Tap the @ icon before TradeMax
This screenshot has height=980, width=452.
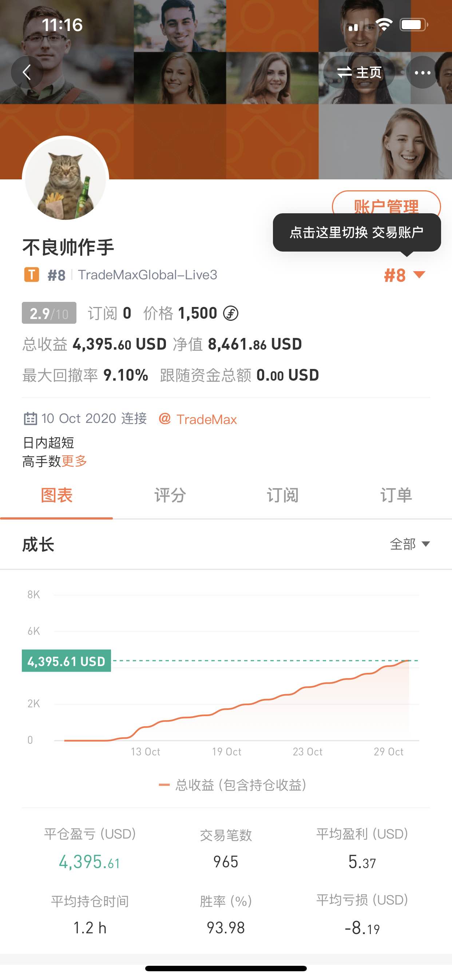(164, 419)
